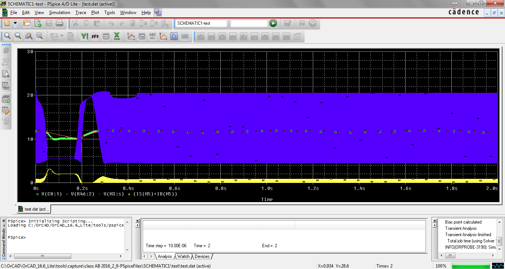The height and width of the screenshot is (269, 505).
Task: Click 'Bias point calculated' log entry
Action: 463,222
